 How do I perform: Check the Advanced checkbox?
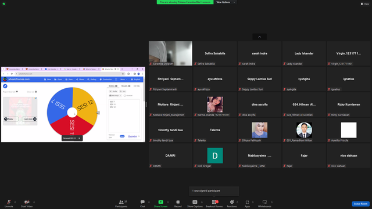point(125,95)
